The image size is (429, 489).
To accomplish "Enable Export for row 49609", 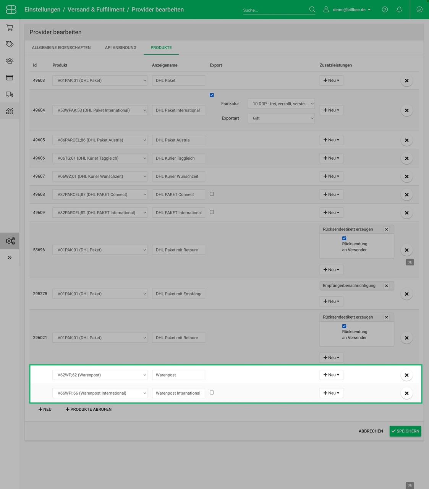I will pos(212,212).
